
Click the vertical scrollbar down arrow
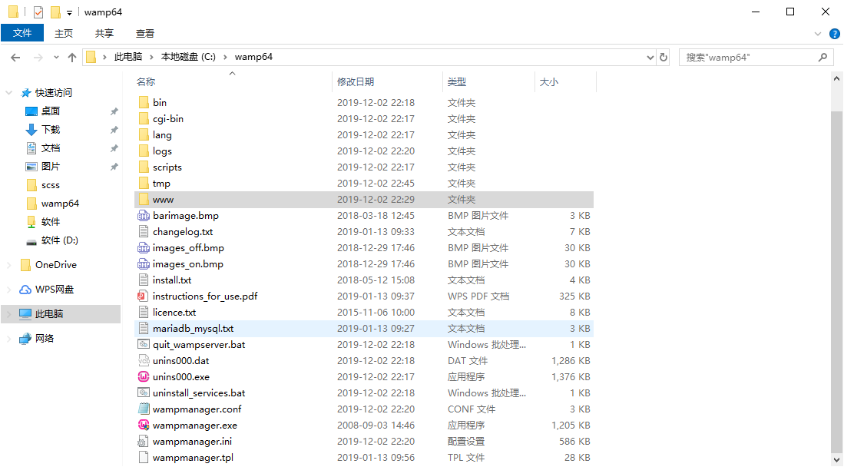pyautogui.click(x=836, y=459)
